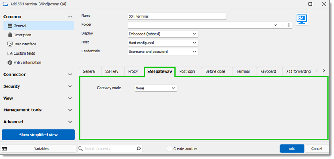This screenshot has width=334, height=159.
Task: Open the Host dropdown
Action: (x=163, y=43)
